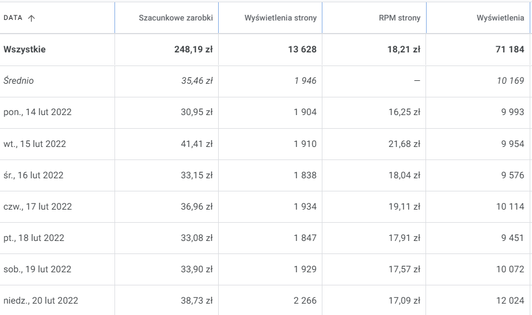The height and width of the screenshot is (315, 532).
Task: Click the 2 266 page views cell
Action: pos(305,300)
